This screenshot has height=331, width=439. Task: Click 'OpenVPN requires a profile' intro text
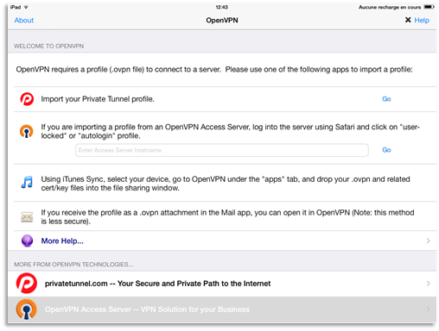point(214,70)
